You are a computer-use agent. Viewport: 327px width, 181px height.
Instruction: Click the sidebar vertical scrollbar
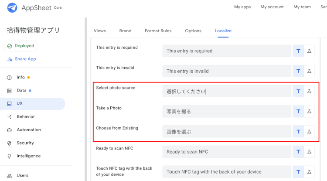pos(86,99)
